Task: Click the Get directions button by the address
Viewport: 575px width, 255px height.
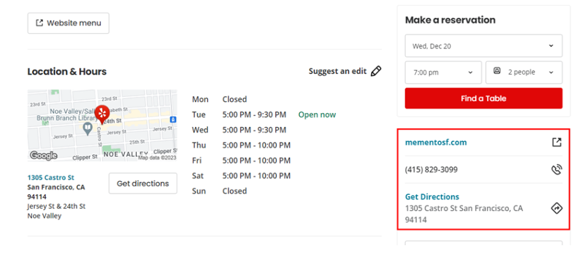Action: (143, 183)
